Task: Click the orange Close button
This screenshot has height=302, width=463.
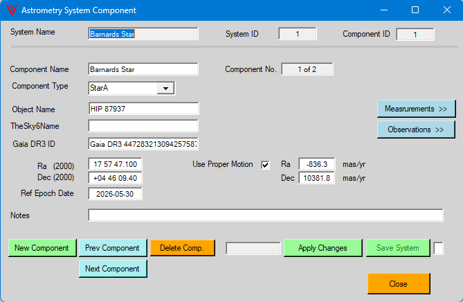Action: pos(399,284)
